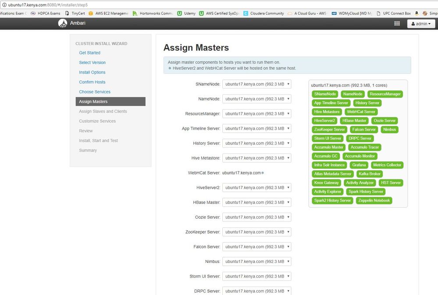Select Customize Services step
The height and width of the screenshot is (295, 438).
point(97,121)
